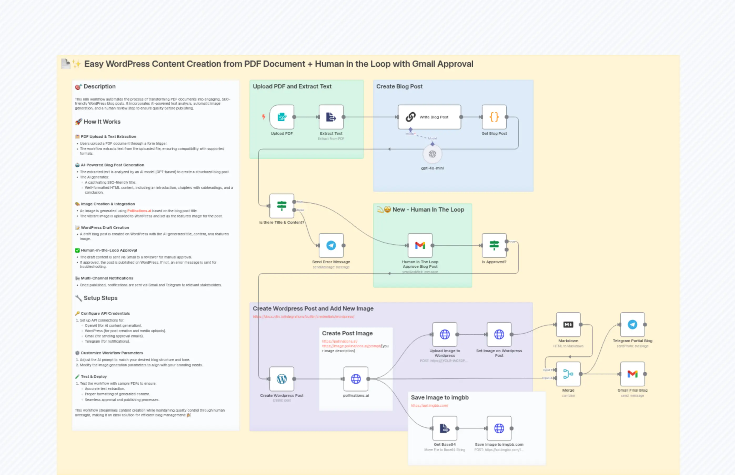The width and height of the screenshot is (735, 475).
Task: Click the Is there Title & Content? switch node
Action: tap(282, 206)
